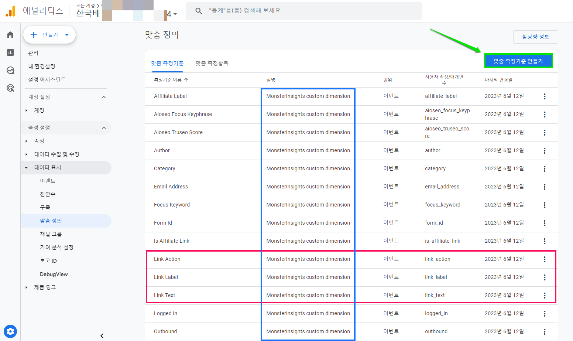573x341 pixels.
Task: Open 이벤트 in the side menu
Action: click(48, 181)
